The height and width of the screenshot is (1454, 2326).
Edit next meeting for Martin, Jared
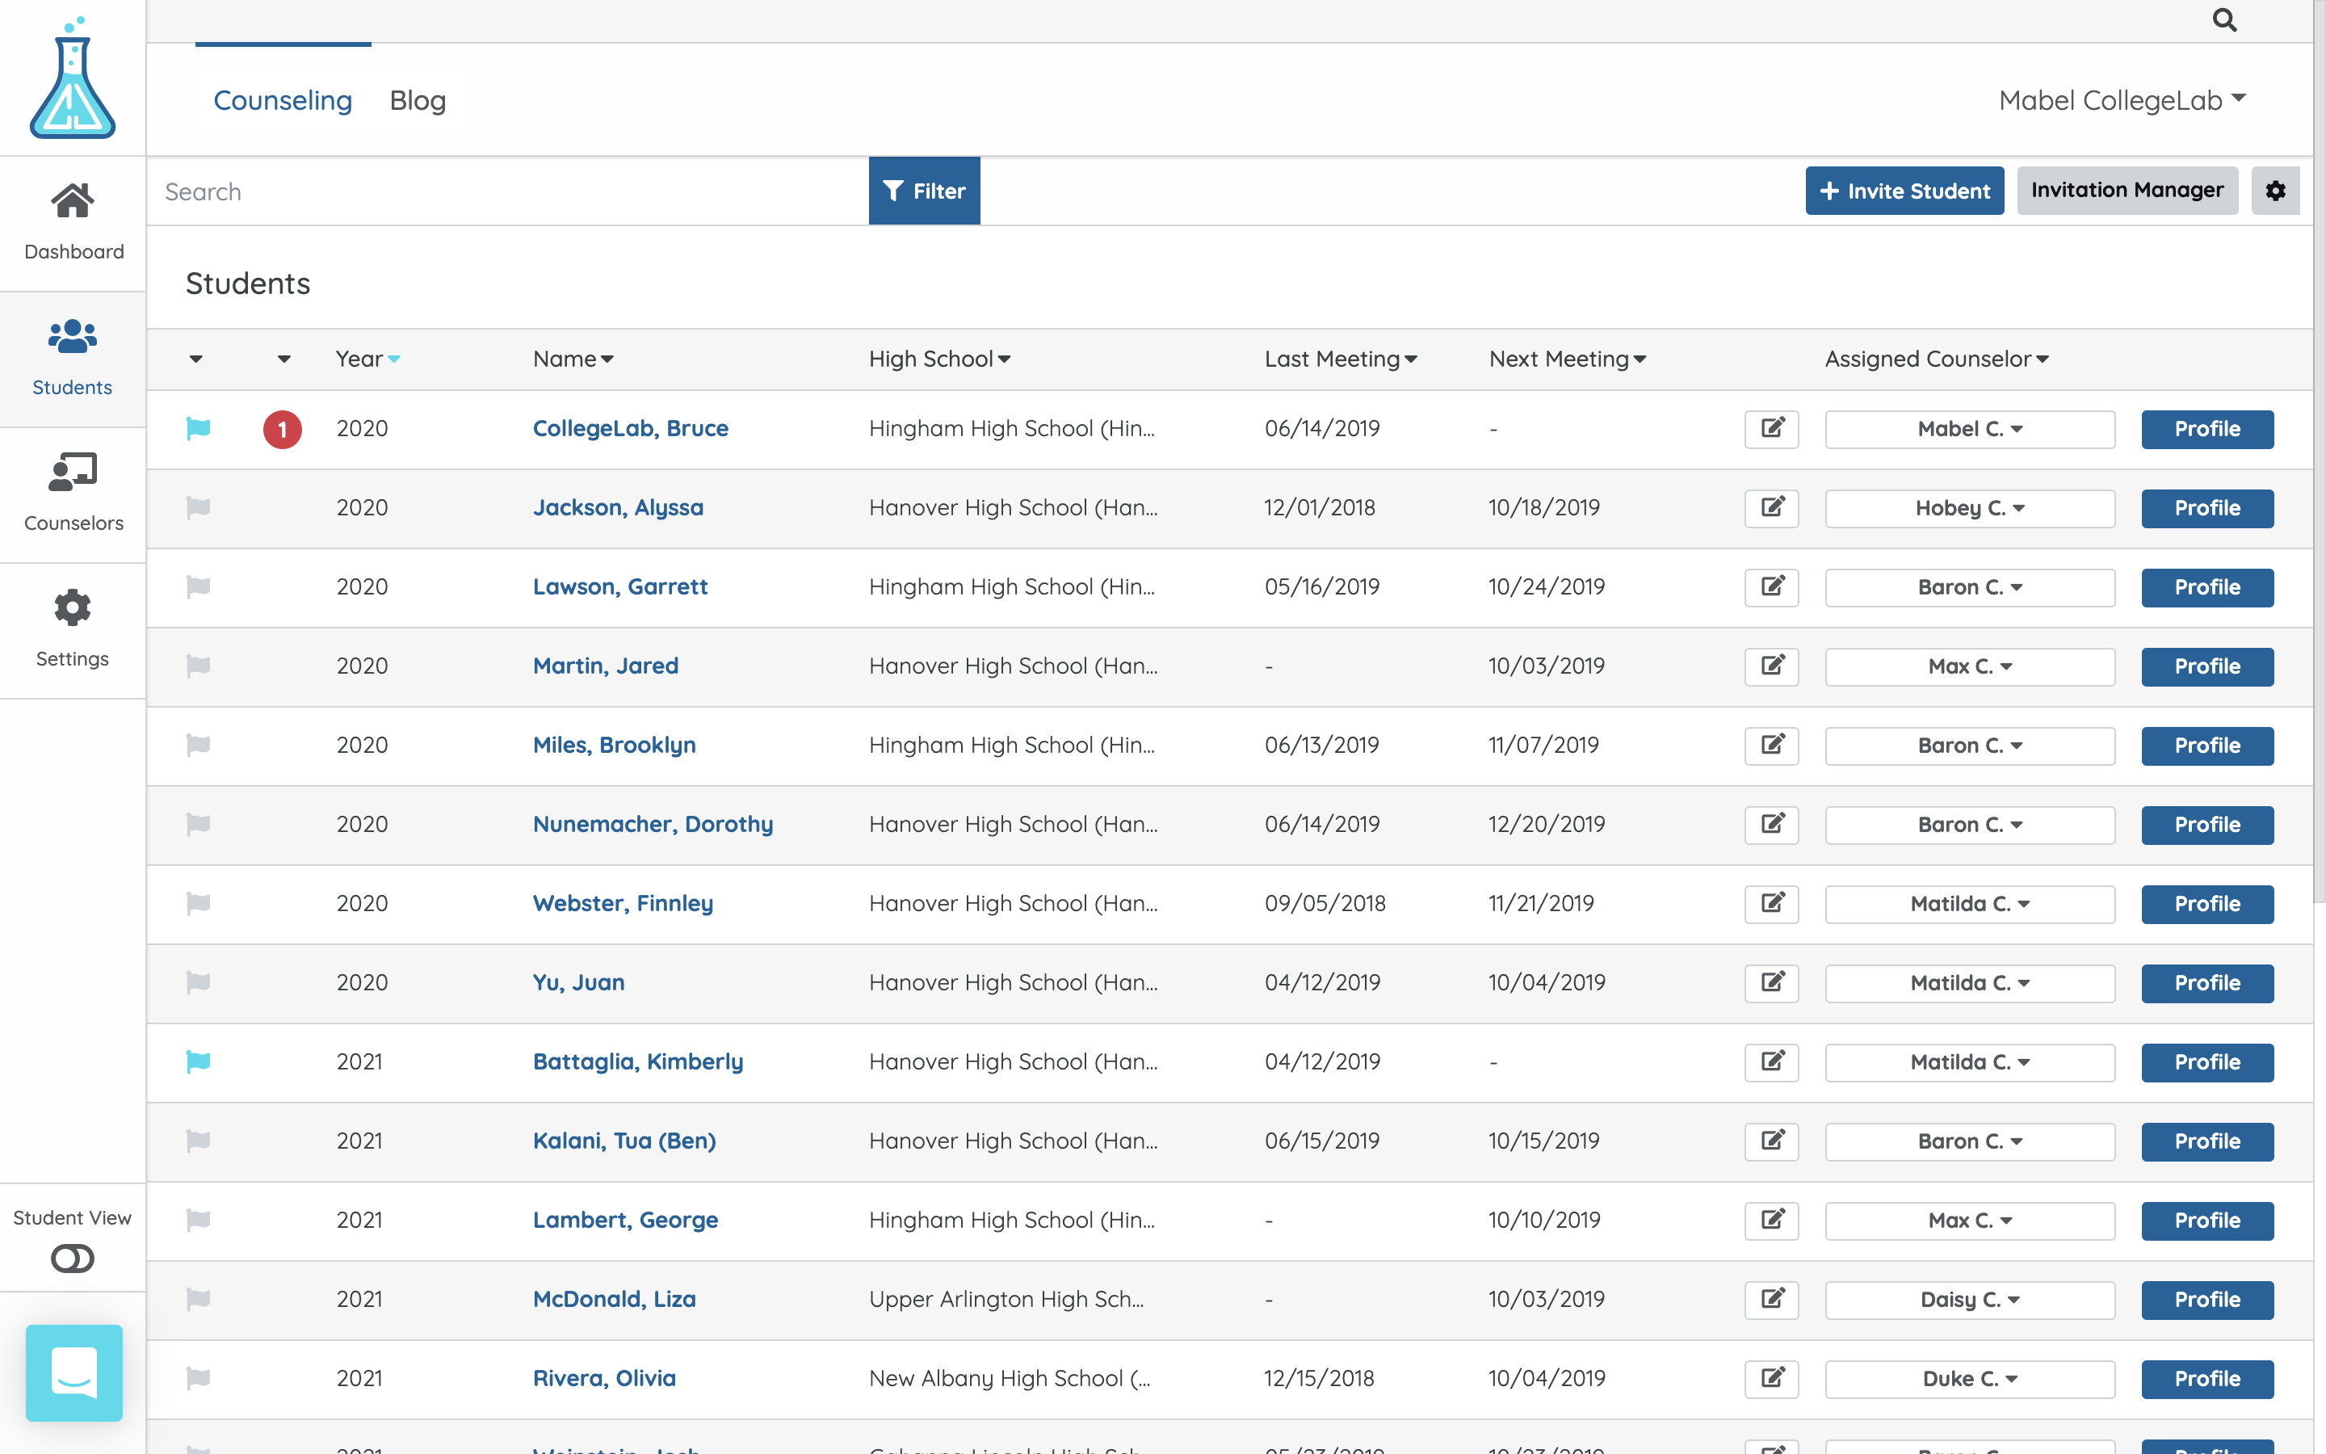click(x=1771, y=666)
